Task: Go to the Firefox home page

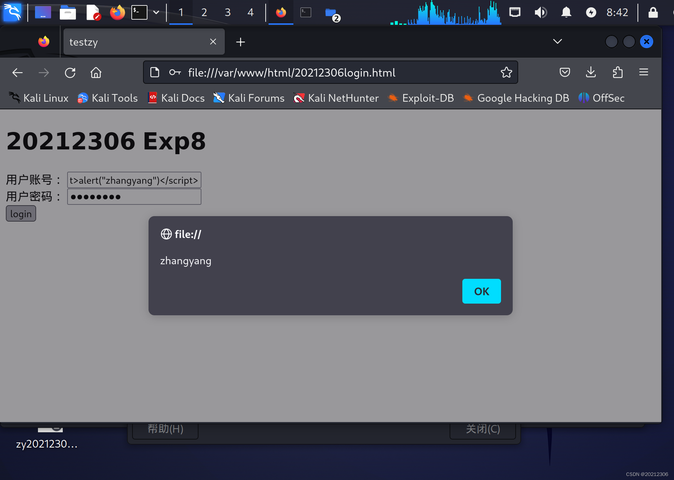Action: [x=96, y=73]
